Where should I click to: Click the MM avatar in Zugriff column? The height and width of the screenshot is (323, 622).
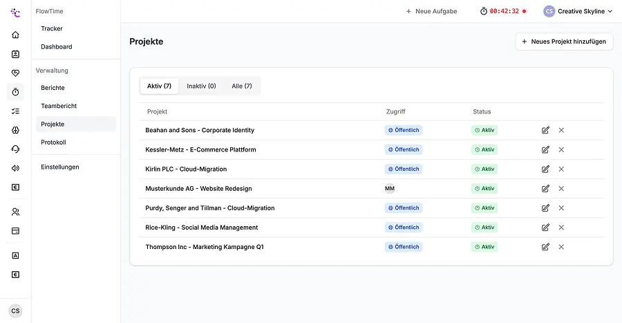pos(390,188)
